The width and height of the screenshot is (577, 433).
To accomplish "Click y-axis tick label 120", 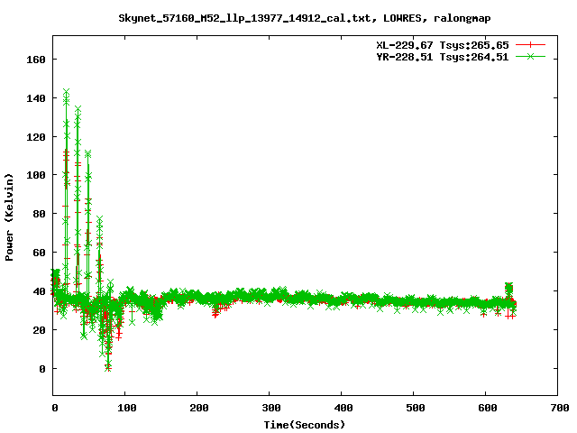I will tap(36, 137).
